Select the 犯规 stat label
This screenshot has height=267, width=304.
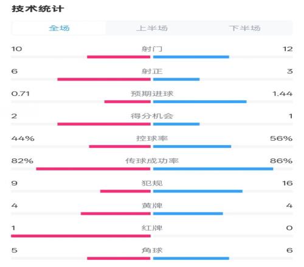(x=152, y=183)
